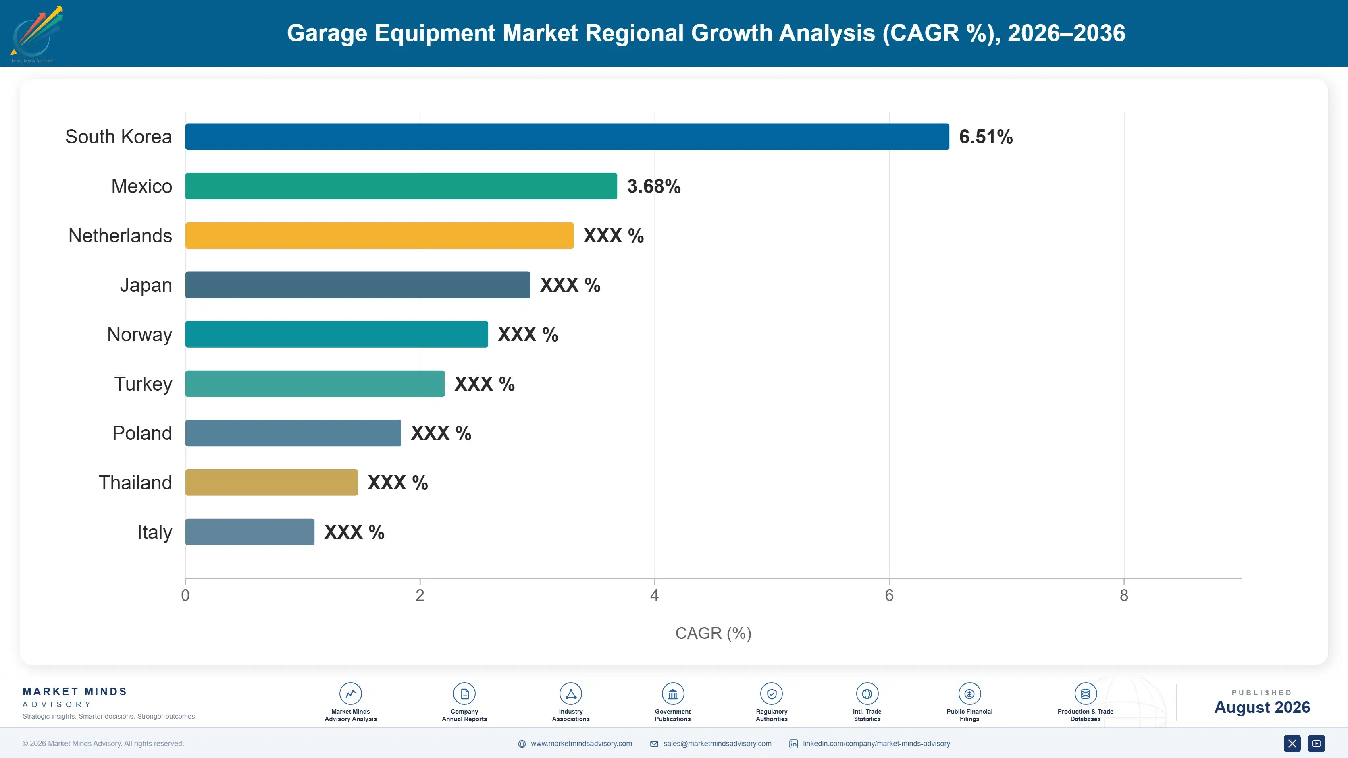Screen dimensions: 1348x758
Task: Click the Mexico bar
Action: tap(401, 186)
